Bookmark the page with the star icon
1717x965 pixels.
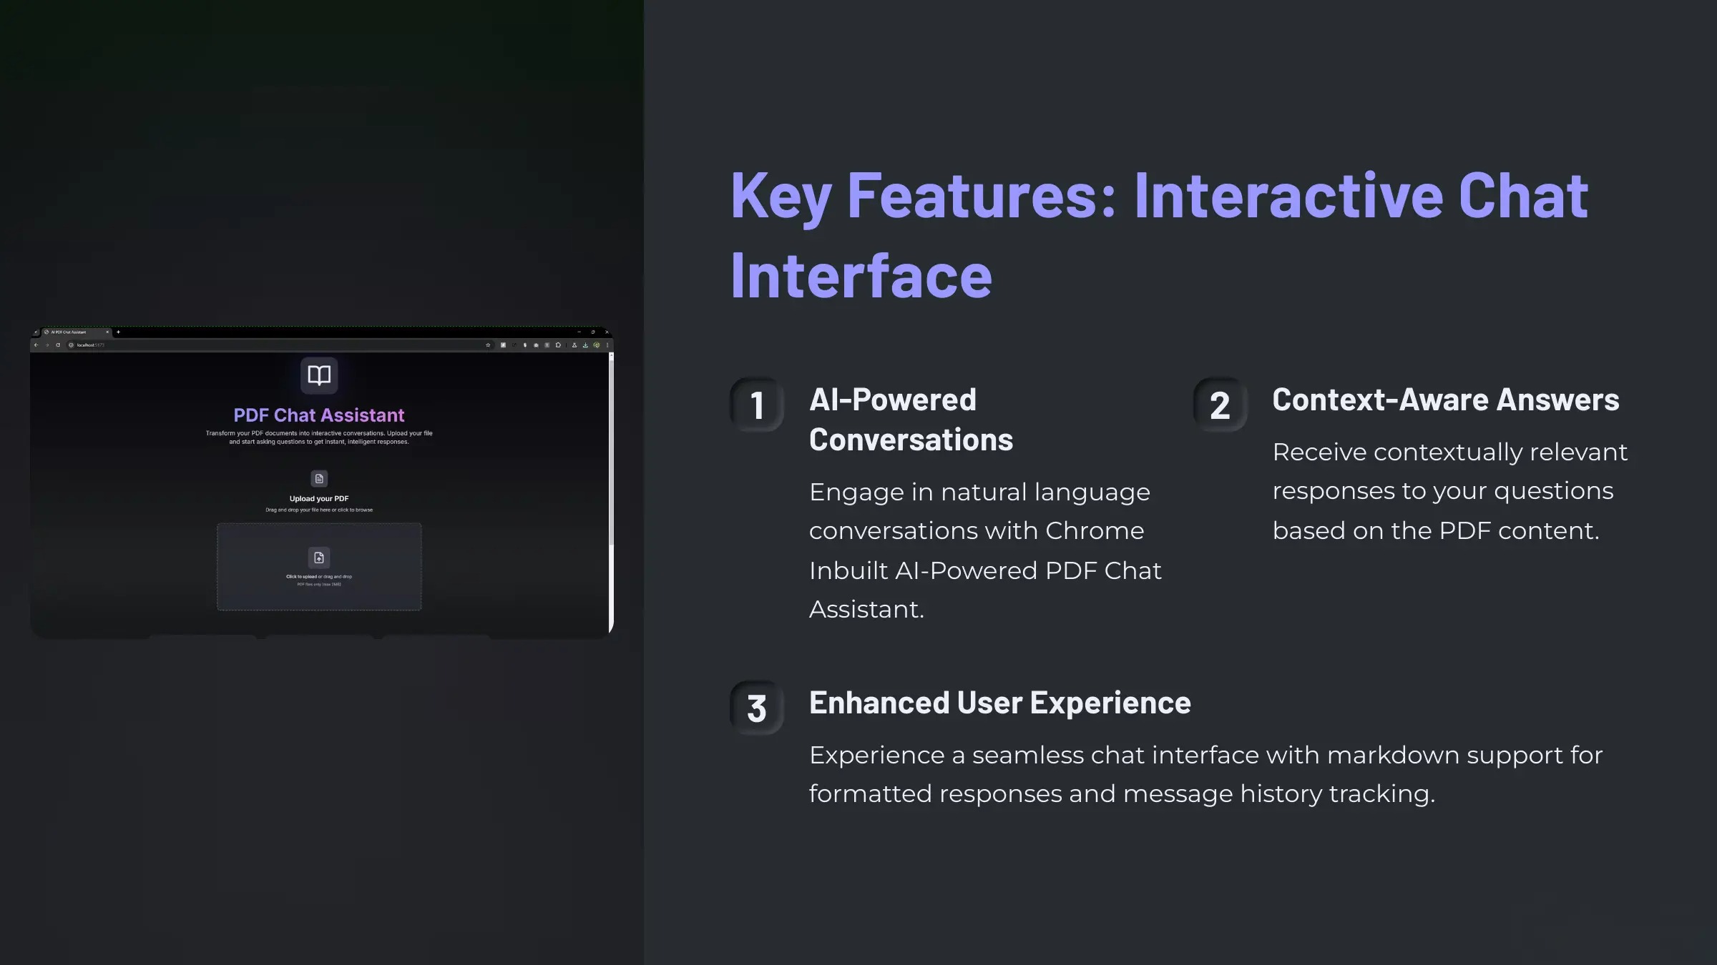[488, 345]
